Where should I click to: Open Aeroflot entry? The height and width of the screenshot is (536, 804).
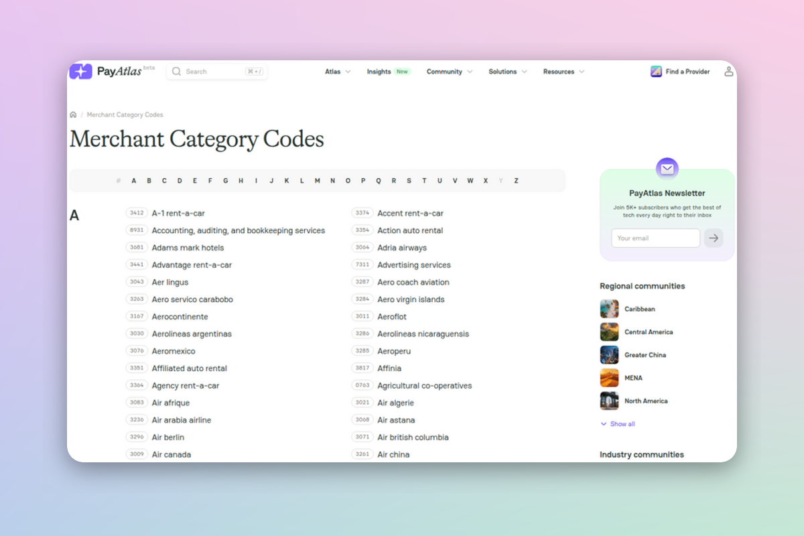(392, 317)
